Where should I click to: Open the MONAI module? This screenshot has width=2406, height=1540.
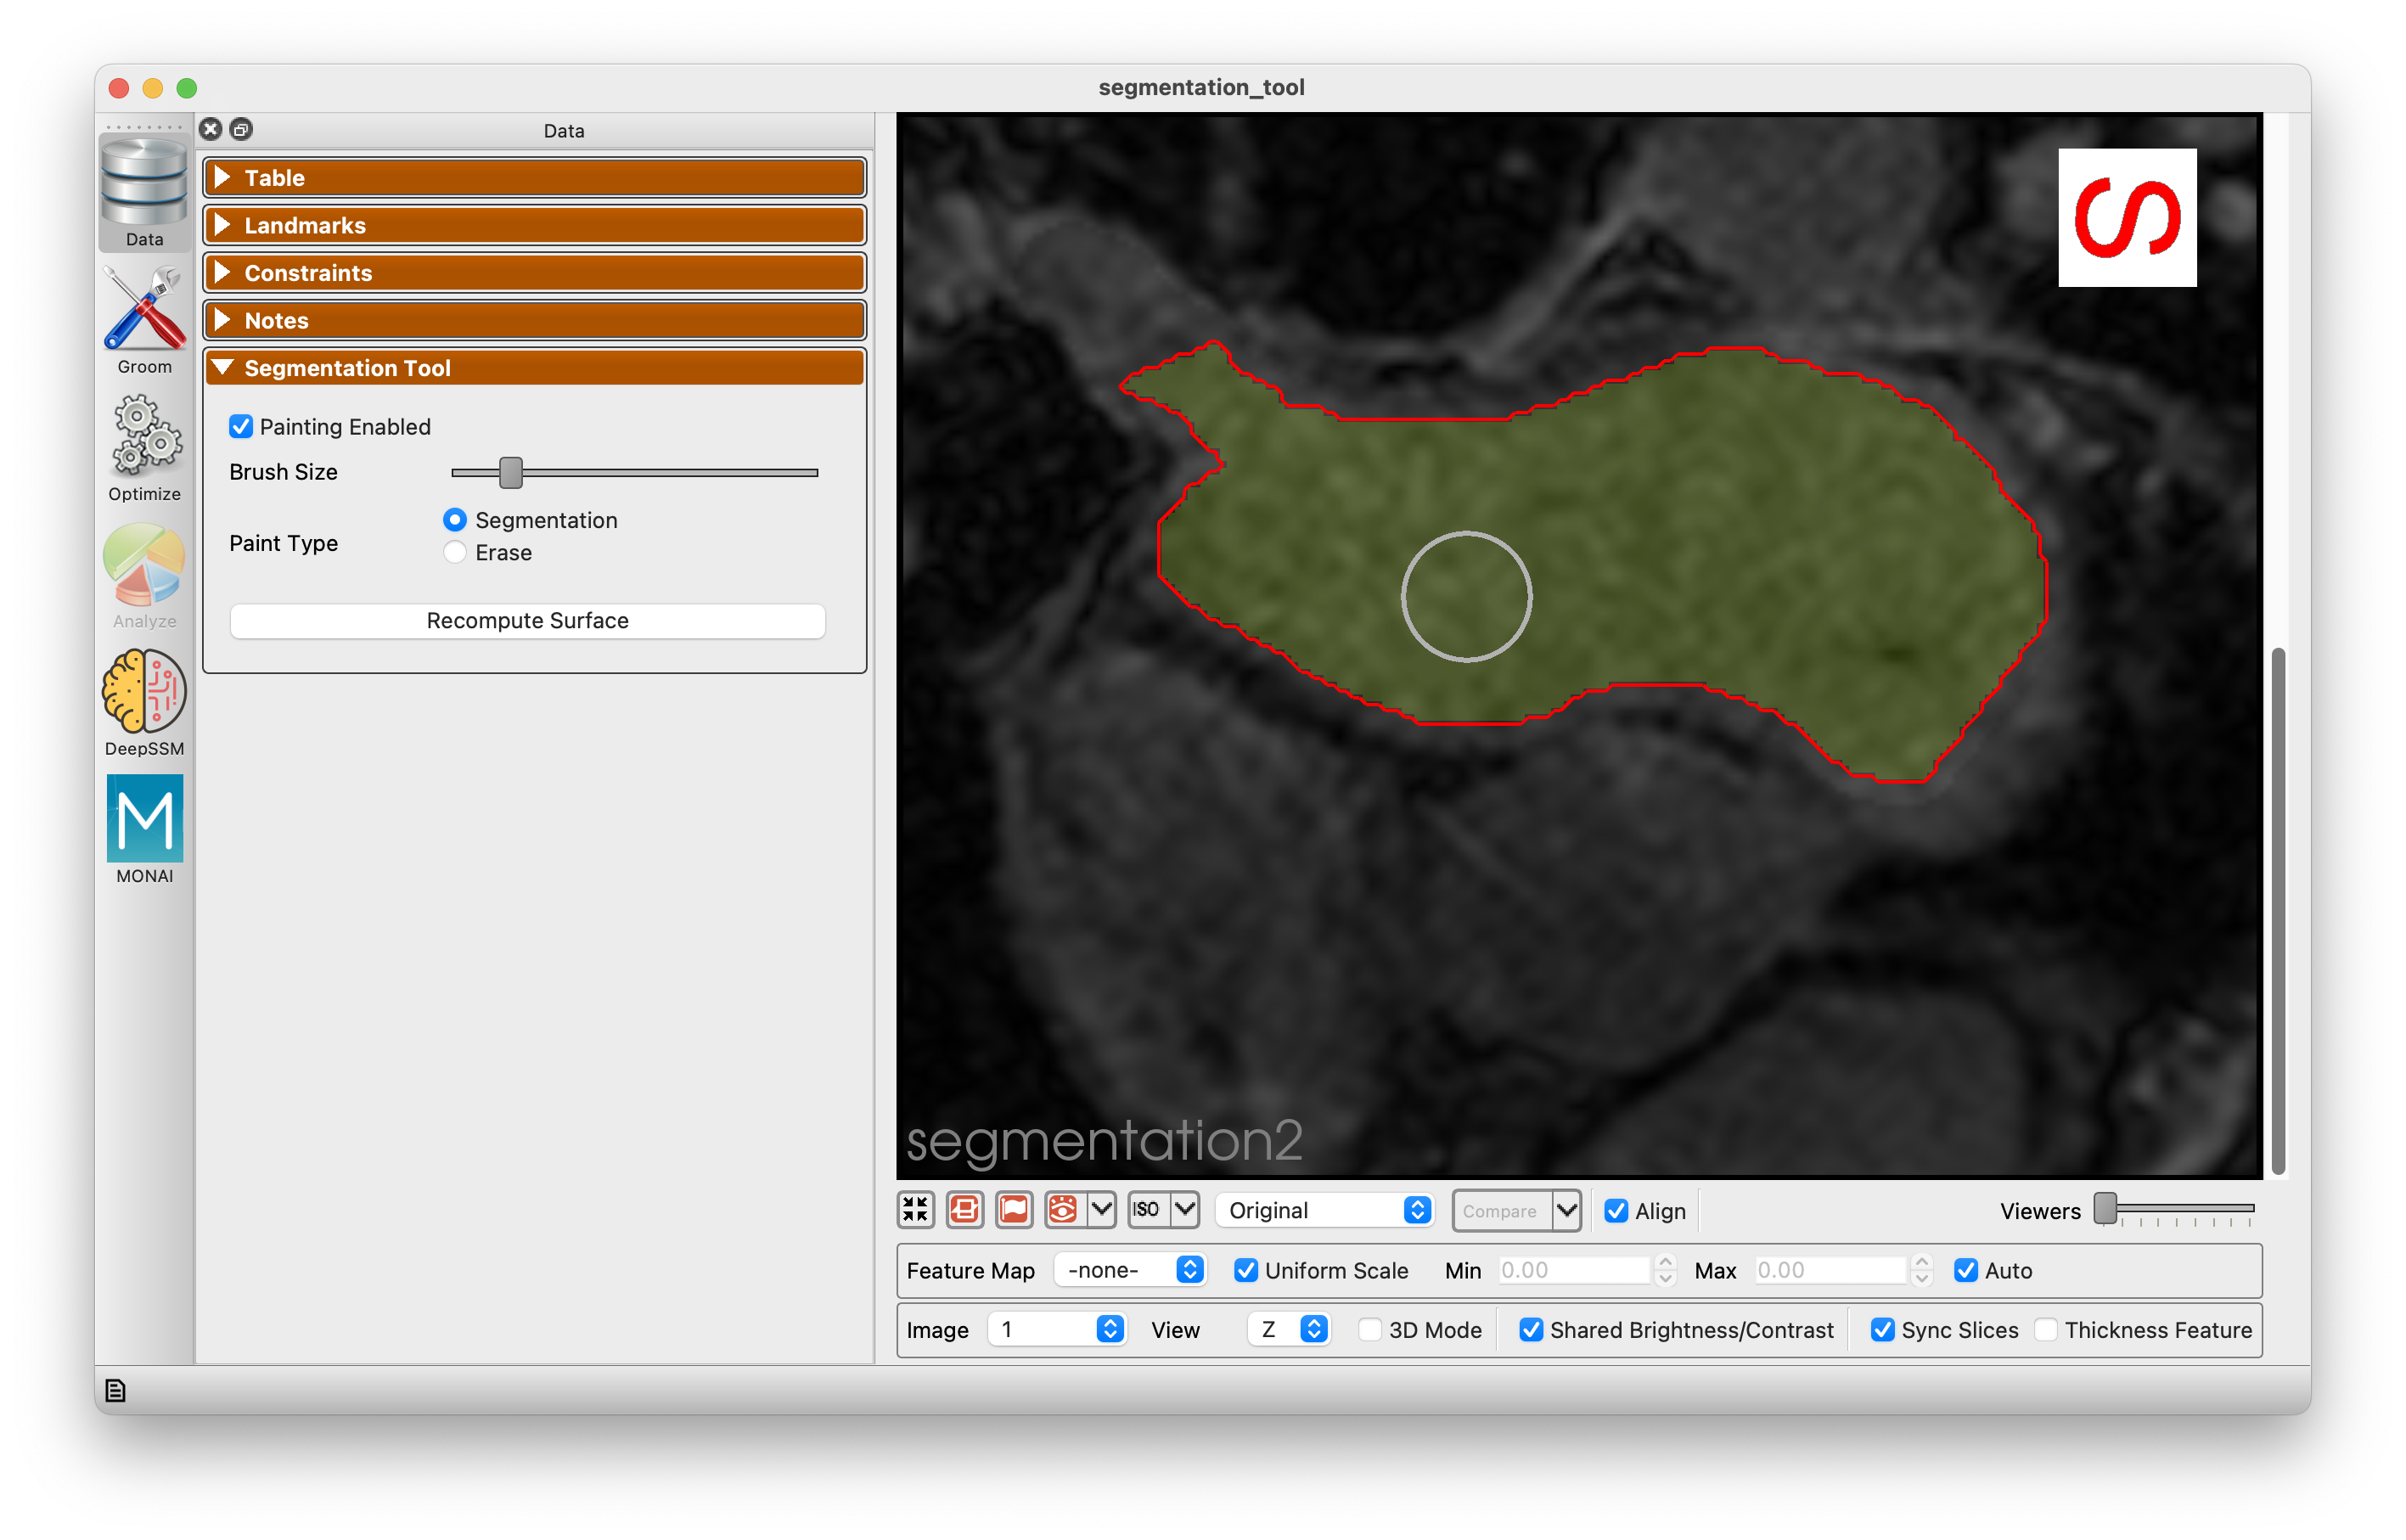click(144, 828)
